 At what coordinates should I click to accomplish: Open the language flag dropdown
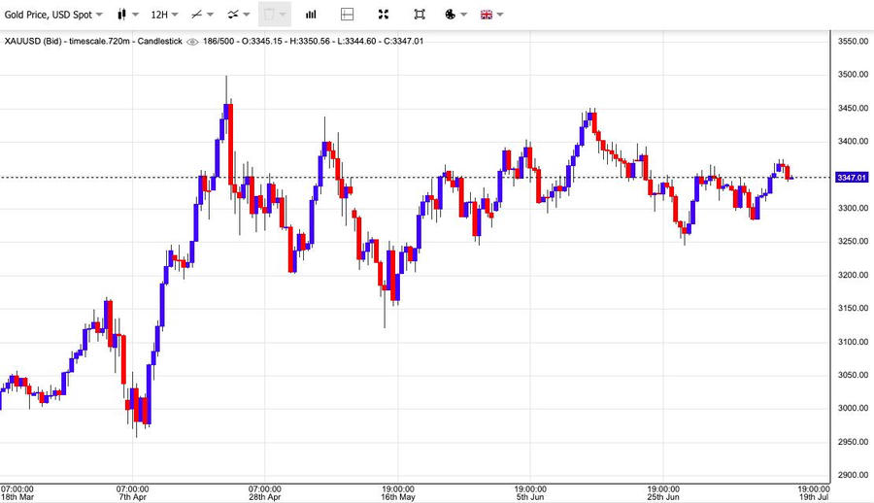[487, 15]
